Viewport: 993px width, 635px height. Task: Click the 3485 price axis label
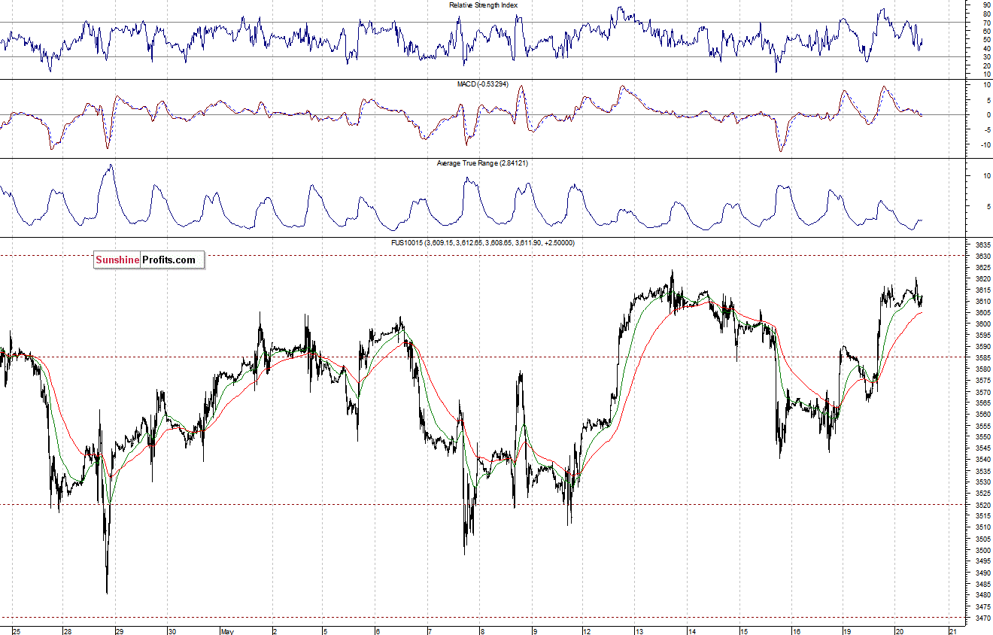[983, 584]
